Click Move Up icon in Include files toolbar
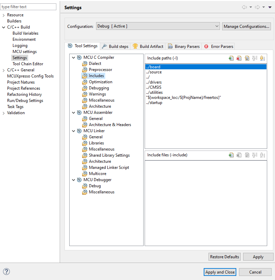 pos(255,155)
